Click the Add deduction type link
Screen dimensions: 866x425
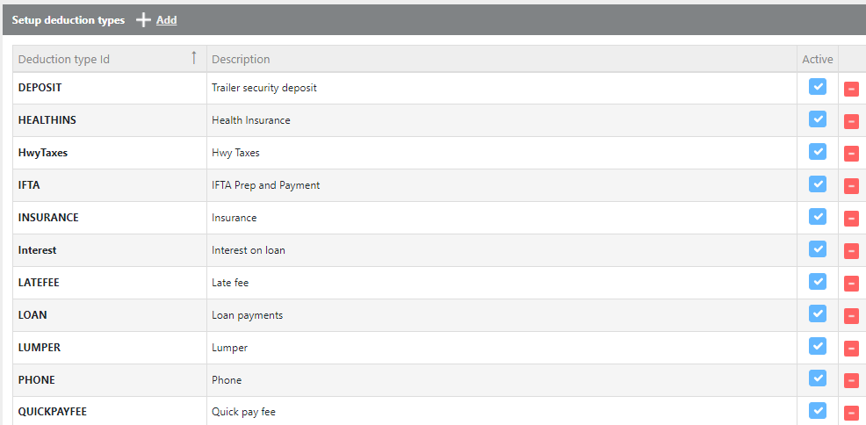point(166,19)
